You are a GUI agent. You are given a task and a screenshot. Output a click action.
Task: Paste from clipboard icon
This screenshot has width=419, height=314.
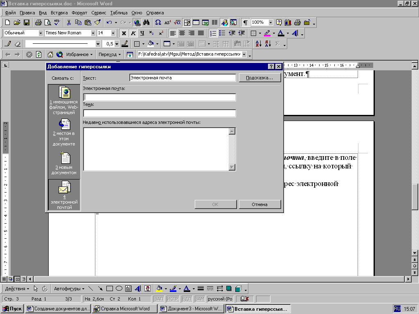click(x=88, y=22)
